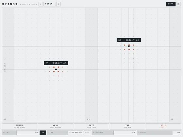
Task: Go to the previous preset with left arrow
Action: 41,4
